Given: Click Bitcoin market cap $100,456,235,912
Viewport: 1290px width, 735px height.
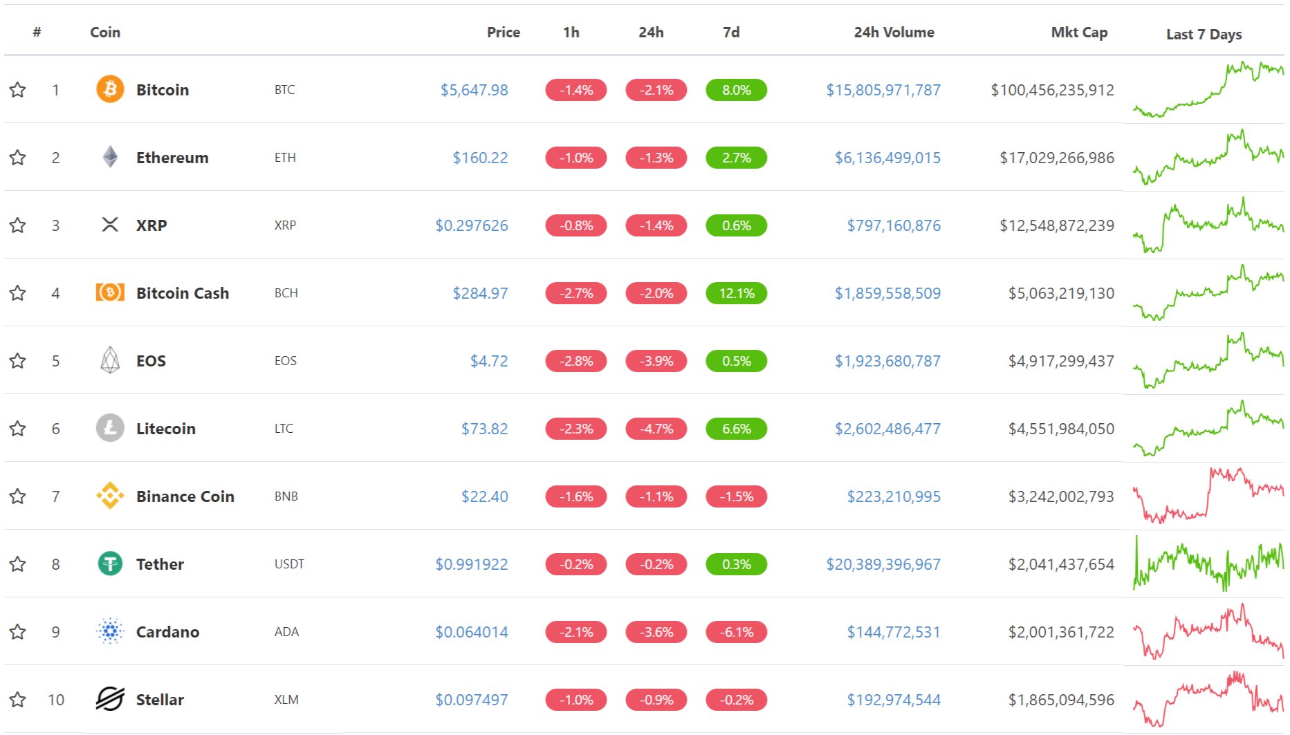Looking at the screenshot, I should (1052, 89).
